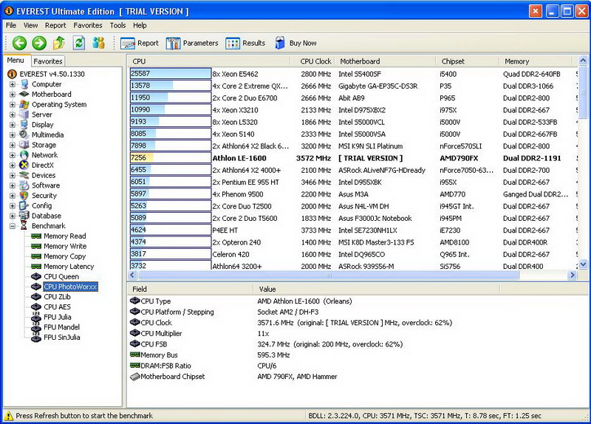Open the Favorites menu

pos(88,25)
